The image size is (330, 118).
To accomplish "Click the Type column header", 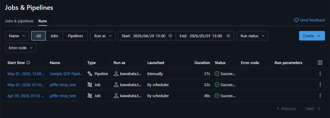I will click(x=92, y=63).
